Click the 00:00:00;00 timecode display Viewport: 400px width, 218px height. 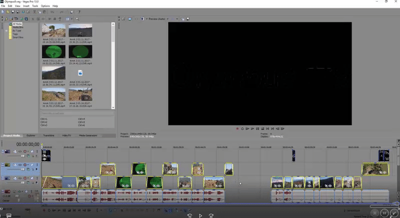coord(28,144)
